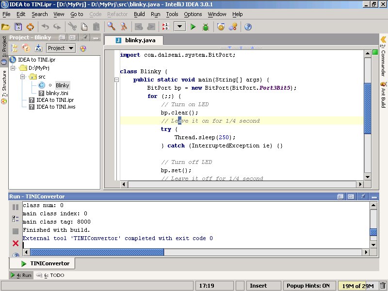Open the run configuration dropdown
The image size is (388, 291).
[179, 27]
